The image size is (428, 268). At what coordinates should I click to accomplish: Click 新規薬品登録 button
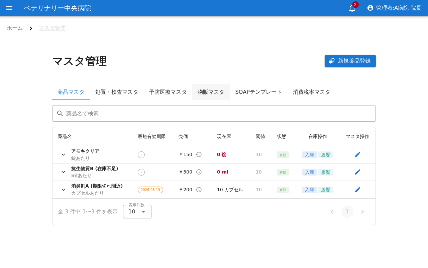[x=350, y=61]
